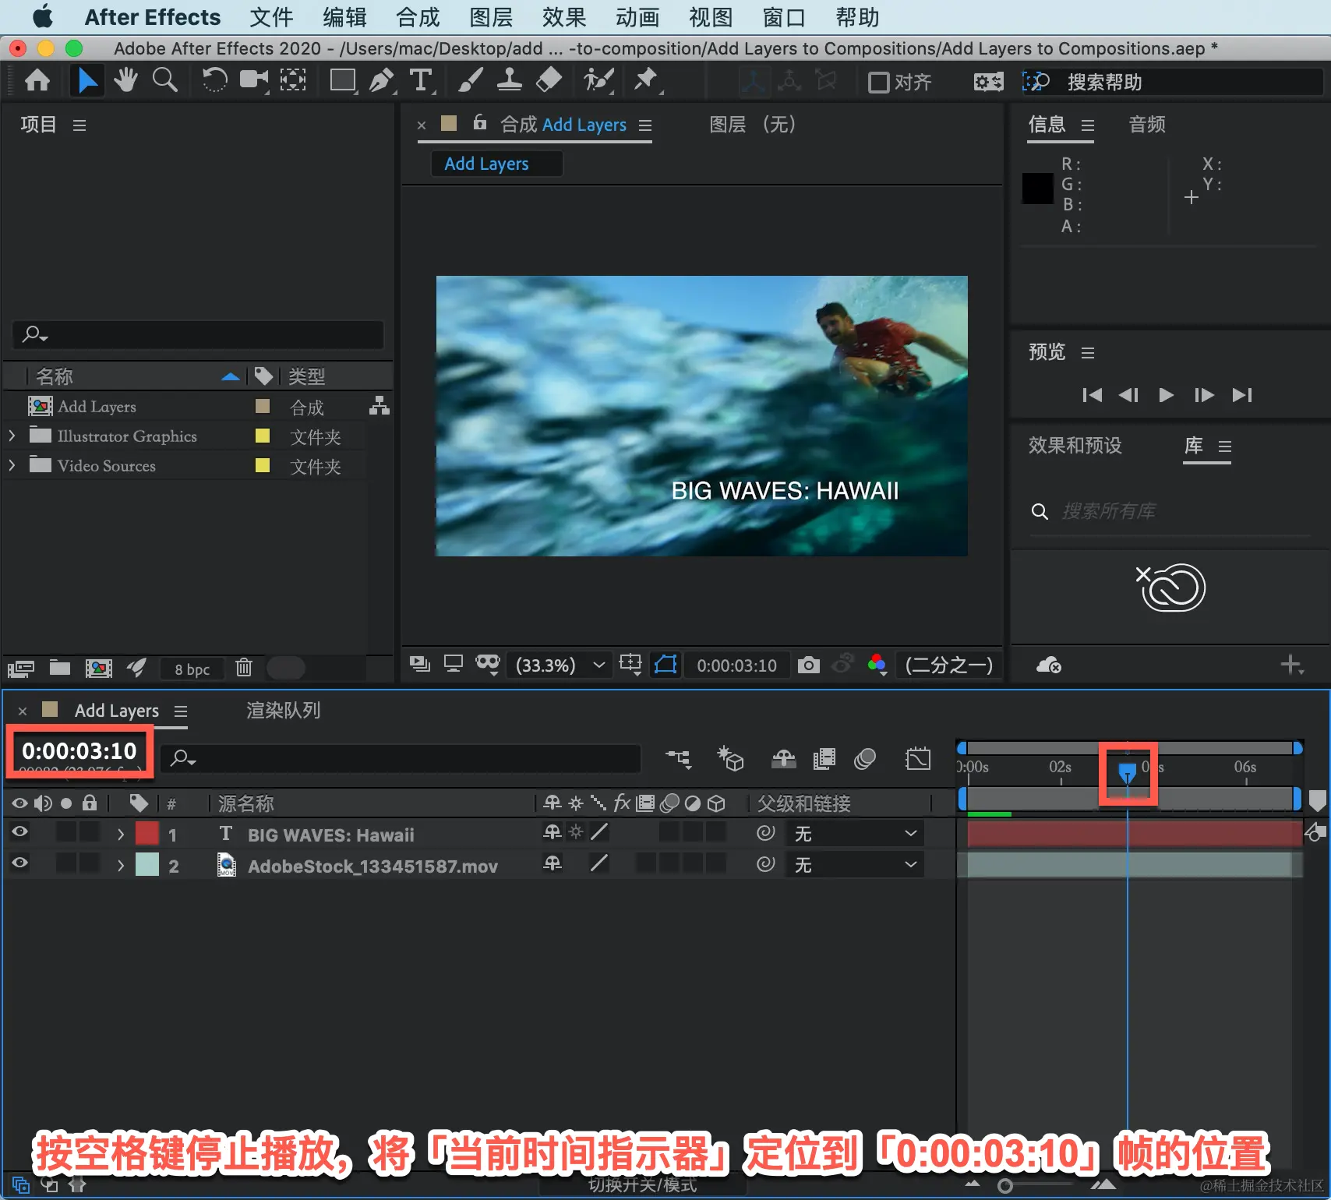Click the show channel RGB color icon

click(x=877, y=665)
